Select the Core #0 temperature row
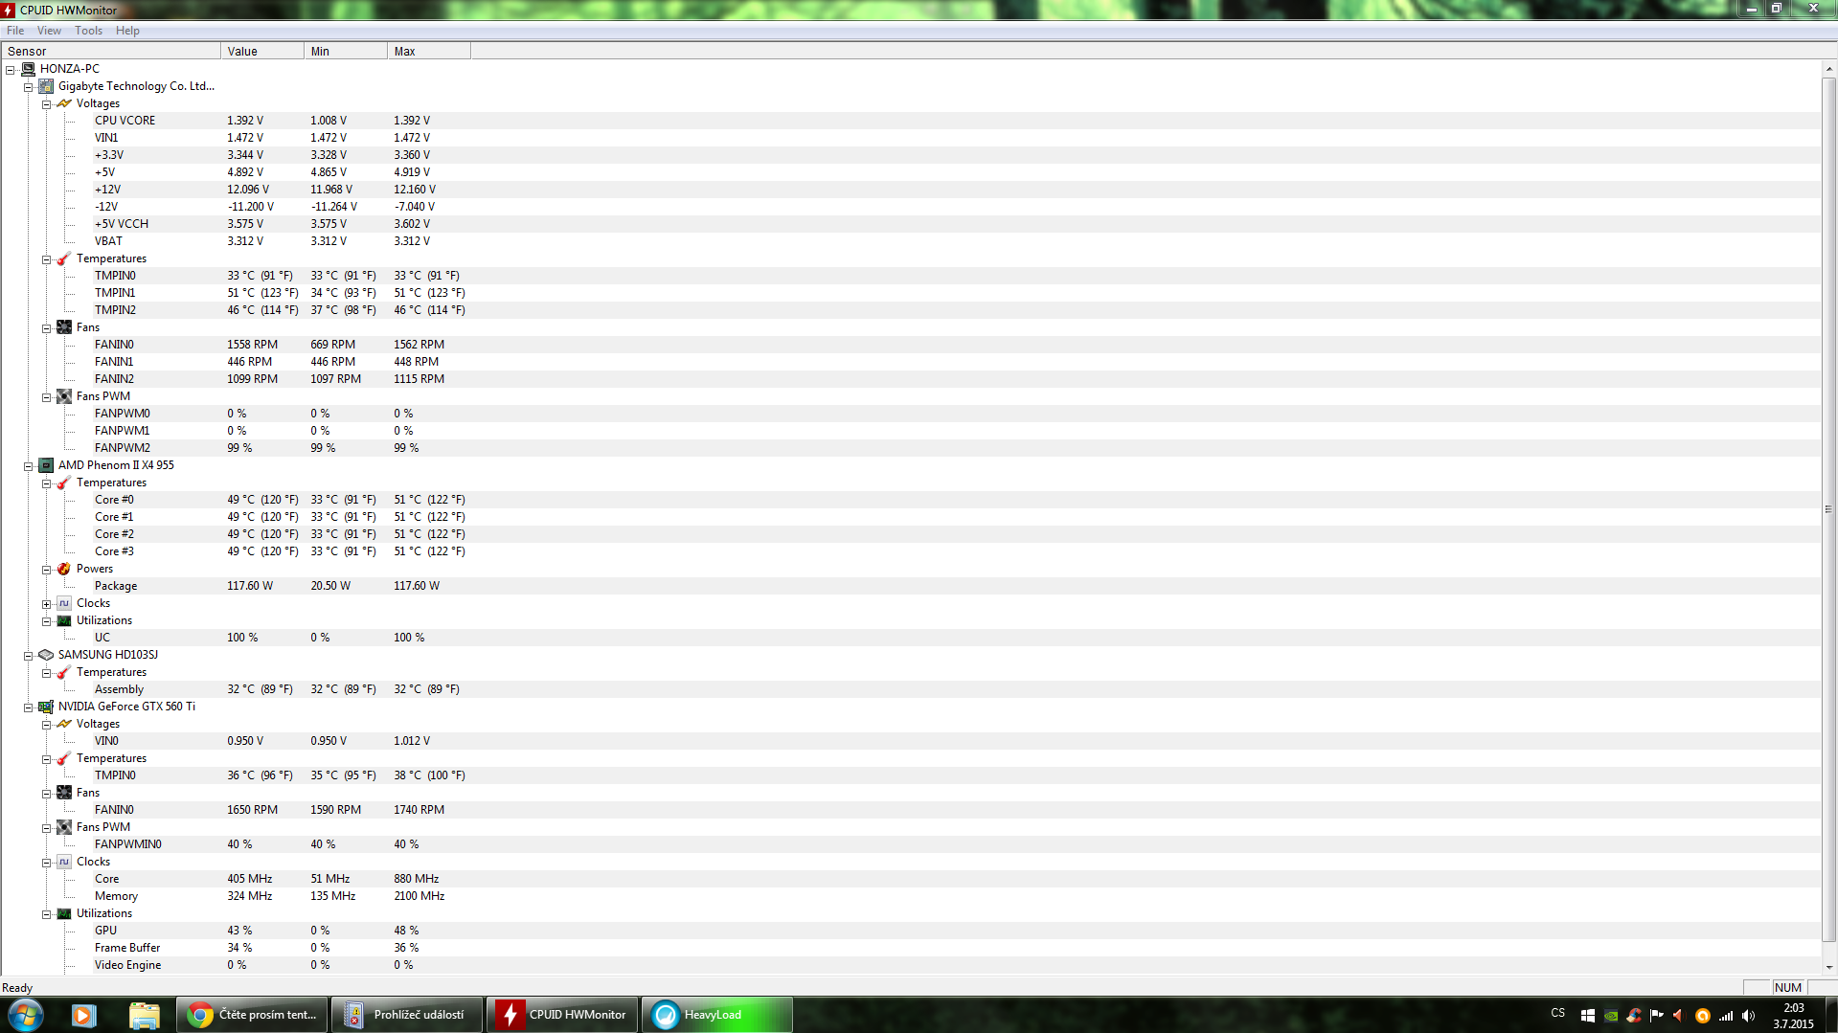 [910, 500]
